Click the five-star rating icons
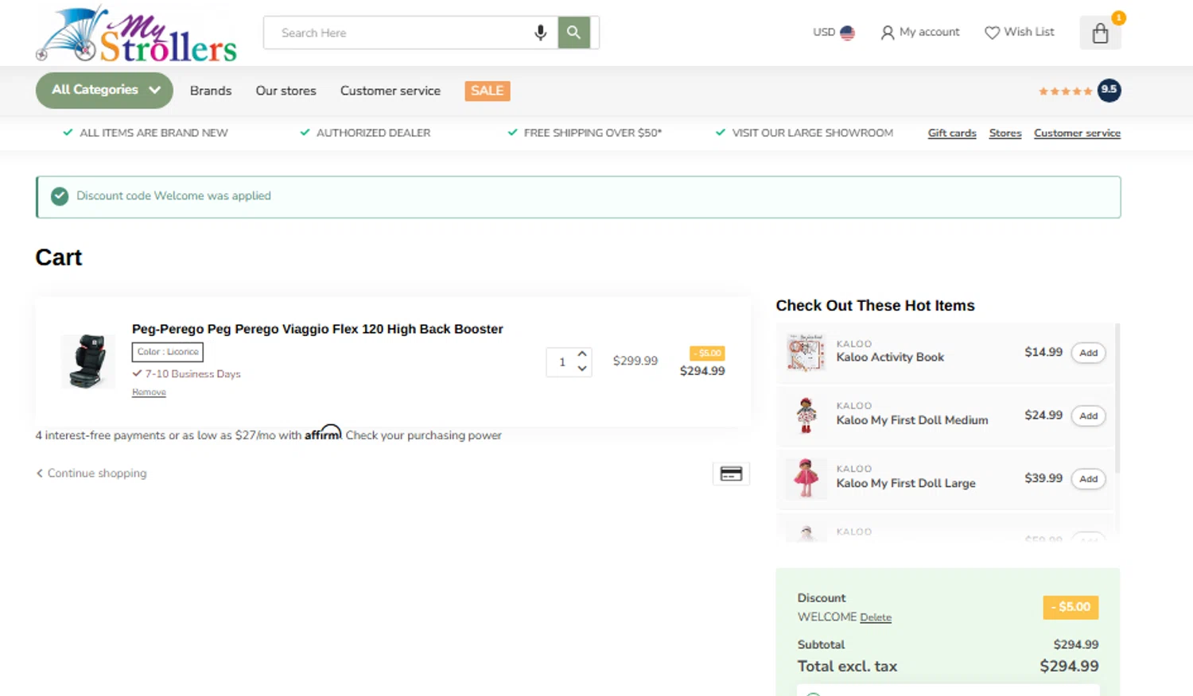This screenshot has width=1193, height=696. pos(1065,91)
